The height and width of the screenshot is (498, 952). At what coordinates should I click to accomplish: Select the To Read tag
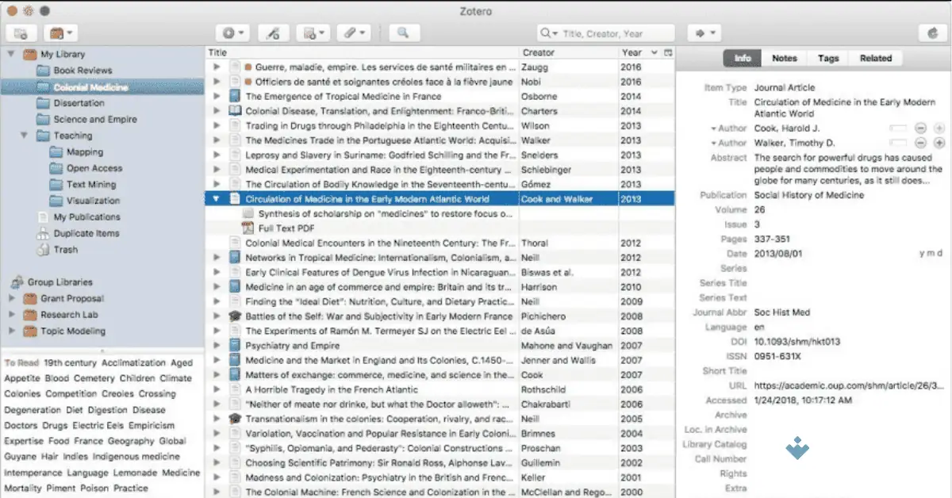(21, 362)
